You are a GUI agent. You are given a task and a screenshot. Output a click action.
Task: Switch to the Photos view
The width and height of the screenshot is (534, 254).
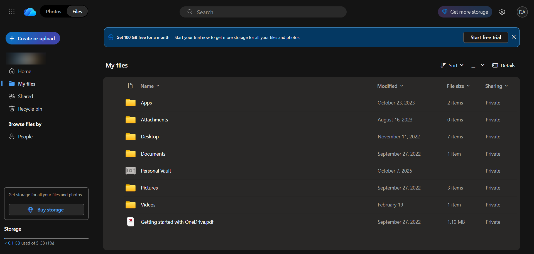click(x=53, y=12)
